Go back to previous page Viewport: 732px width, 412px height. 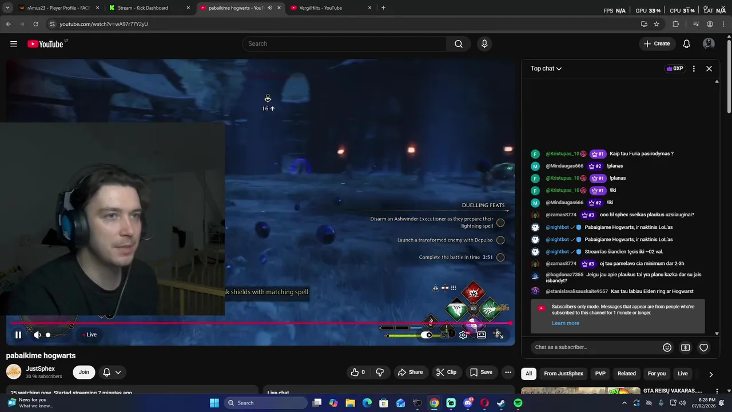[x=8, y=24]
